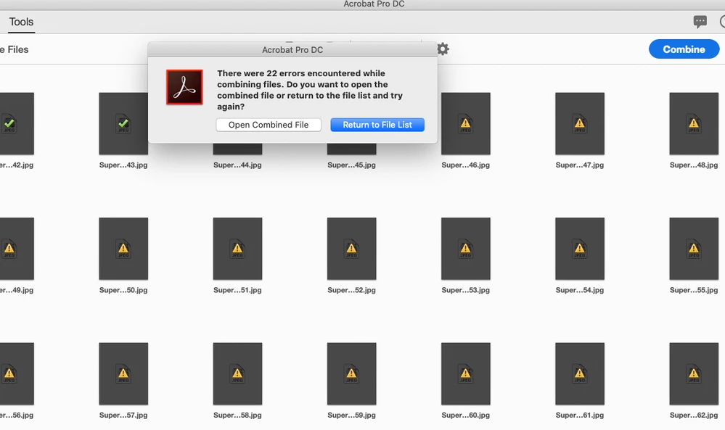Select the Super...60.jpg thumbnail
Image resolution: width=725 pixels, height=430 pixels.
[466, 373]
